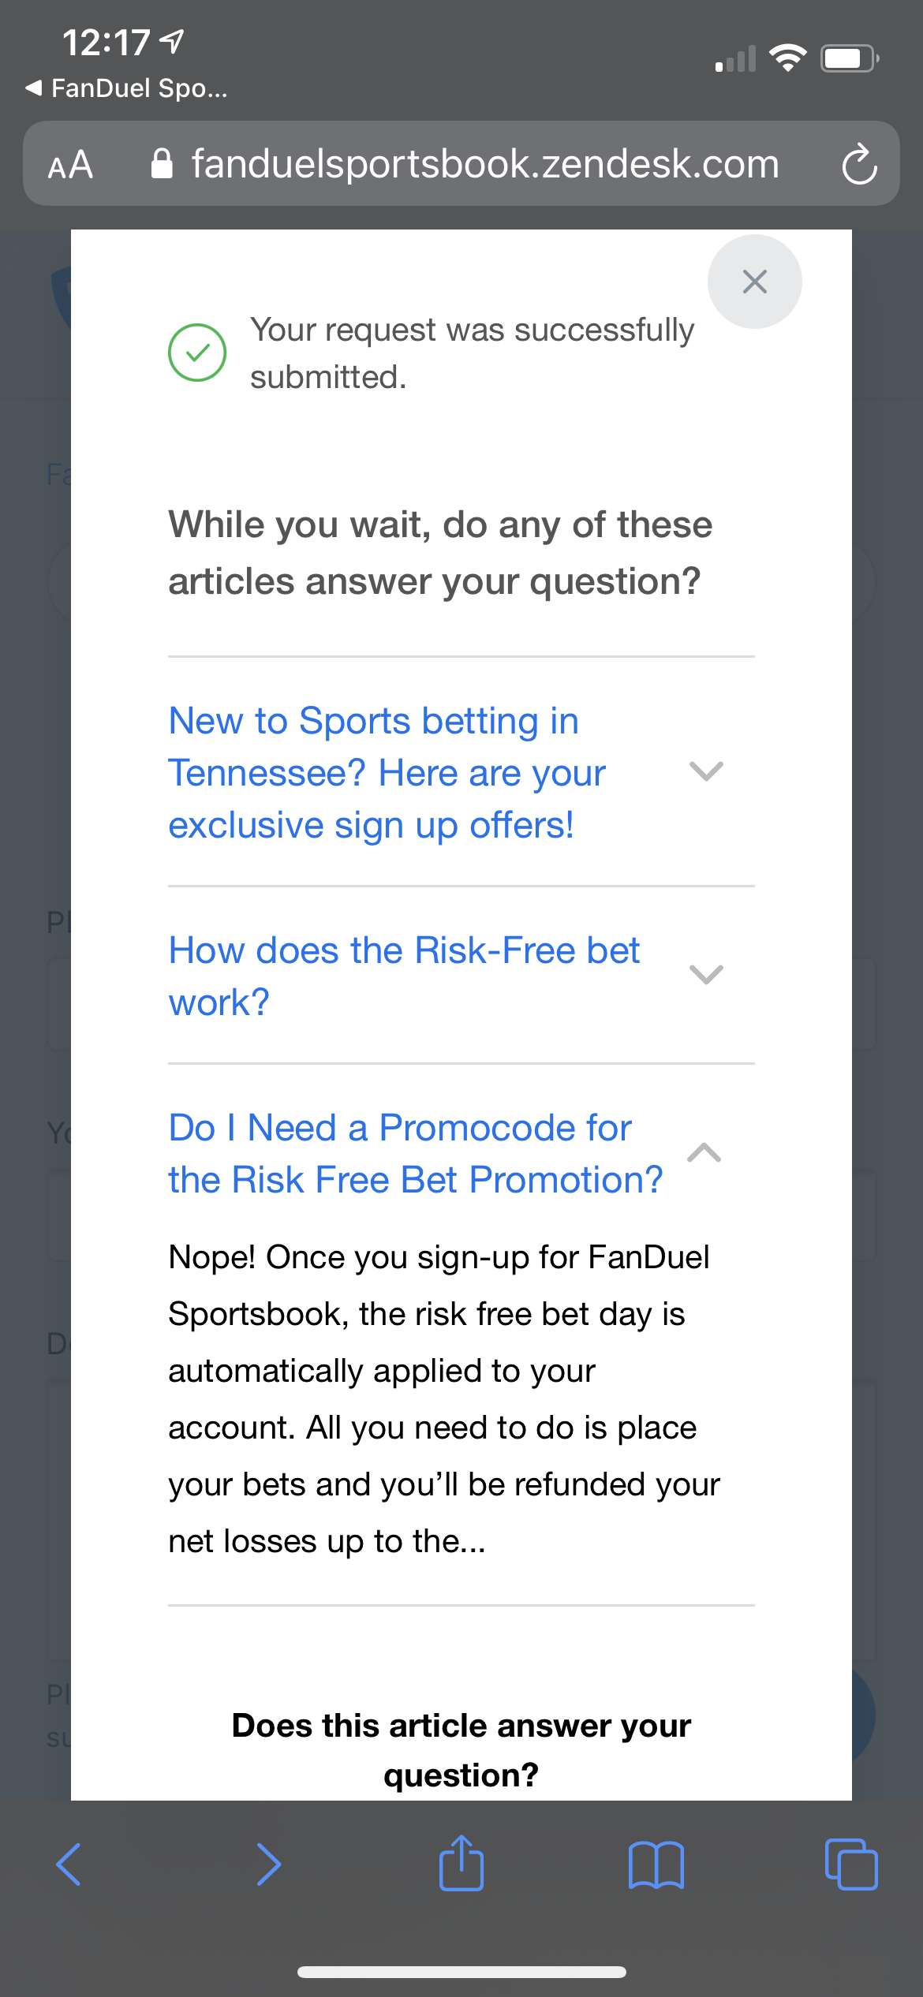Expand the Tennessee sign up offers chevron
Viewport: 923px width, 1997px height.
706,771
